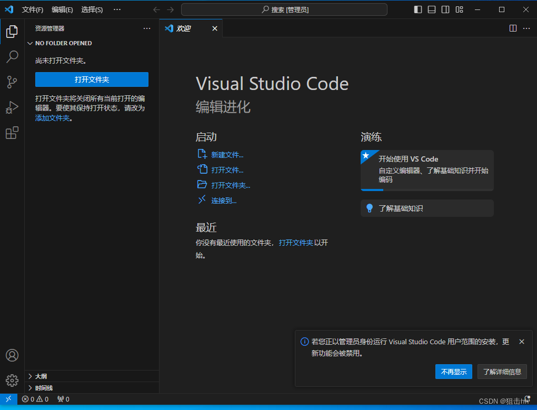537x410 pixels.
Task: Toggle the primary side bar layout icon
Action: pos(418,9)
